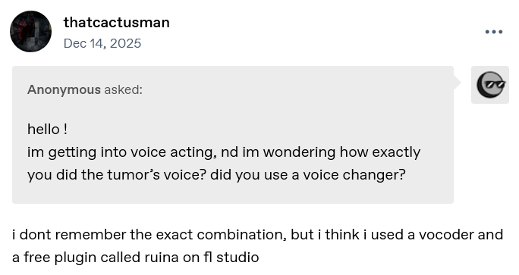Click the reply line starting i dont remember
519x275 pixels.
point(257,235)
